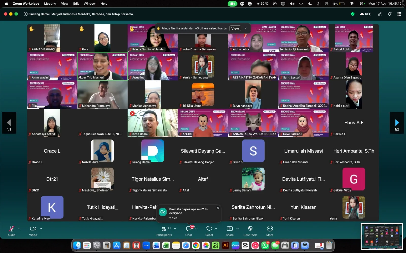
Task: Expand the Participants options arrow
Action: coord(175,228)
